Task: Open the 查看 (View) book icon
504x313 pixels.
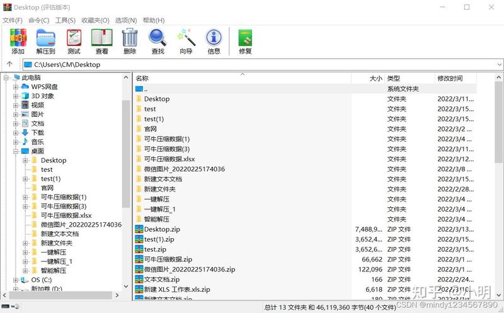Action: pos(102,38)
